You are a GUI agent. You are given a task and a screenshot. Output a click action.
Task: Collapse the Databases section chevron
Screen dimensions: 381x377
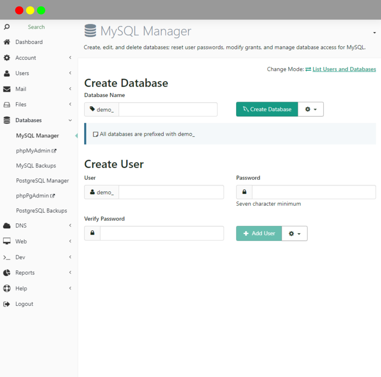point(70,120)
